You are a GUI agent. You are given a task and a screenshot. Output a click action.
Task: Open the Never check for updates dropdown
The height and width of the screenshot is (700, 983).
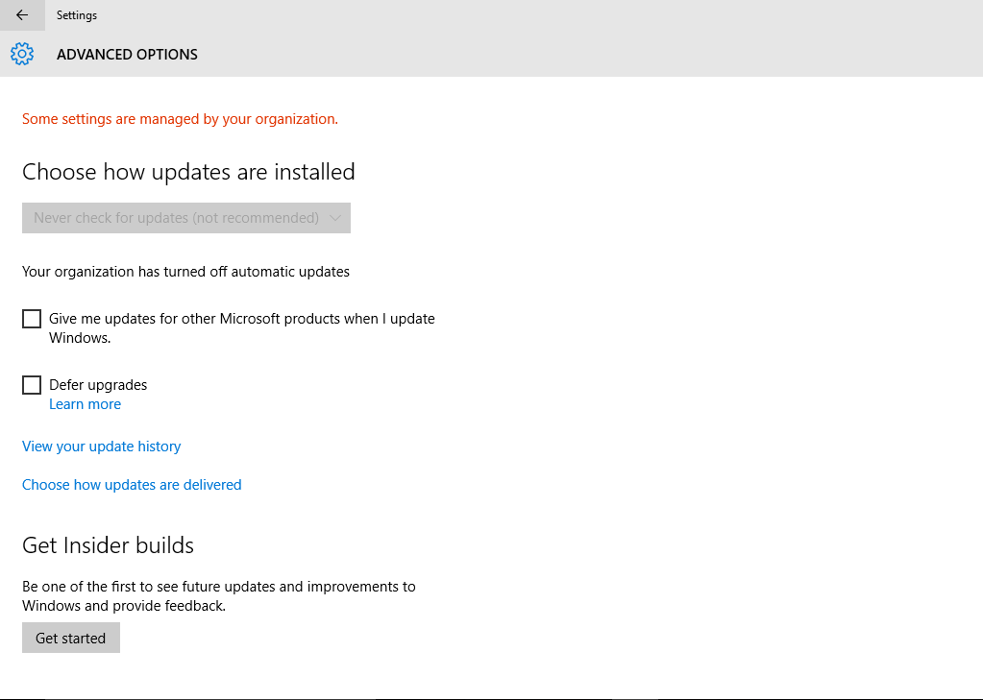pos(185,218)
